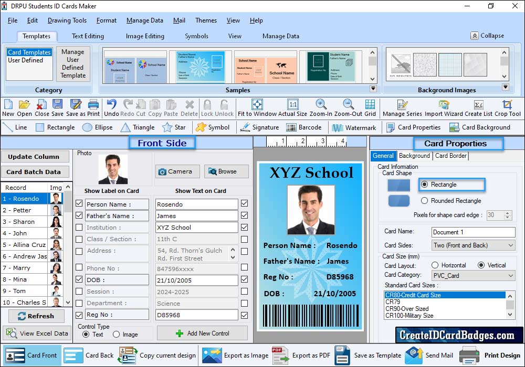The image size is (525, 367).
Task: Switch to Image Editing ribbon tab
Action: [x=145, y=36]
